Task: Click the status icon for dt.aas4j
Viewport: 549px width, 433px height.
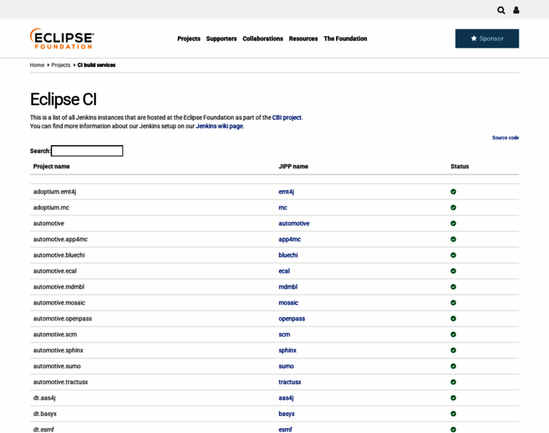Action: [x=453, y=398]
